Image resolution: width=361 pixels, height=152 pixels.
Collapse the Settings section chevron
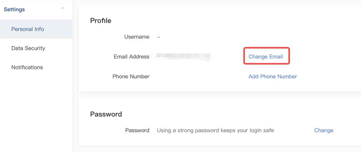pyautogui.click(x=63, y=8)
